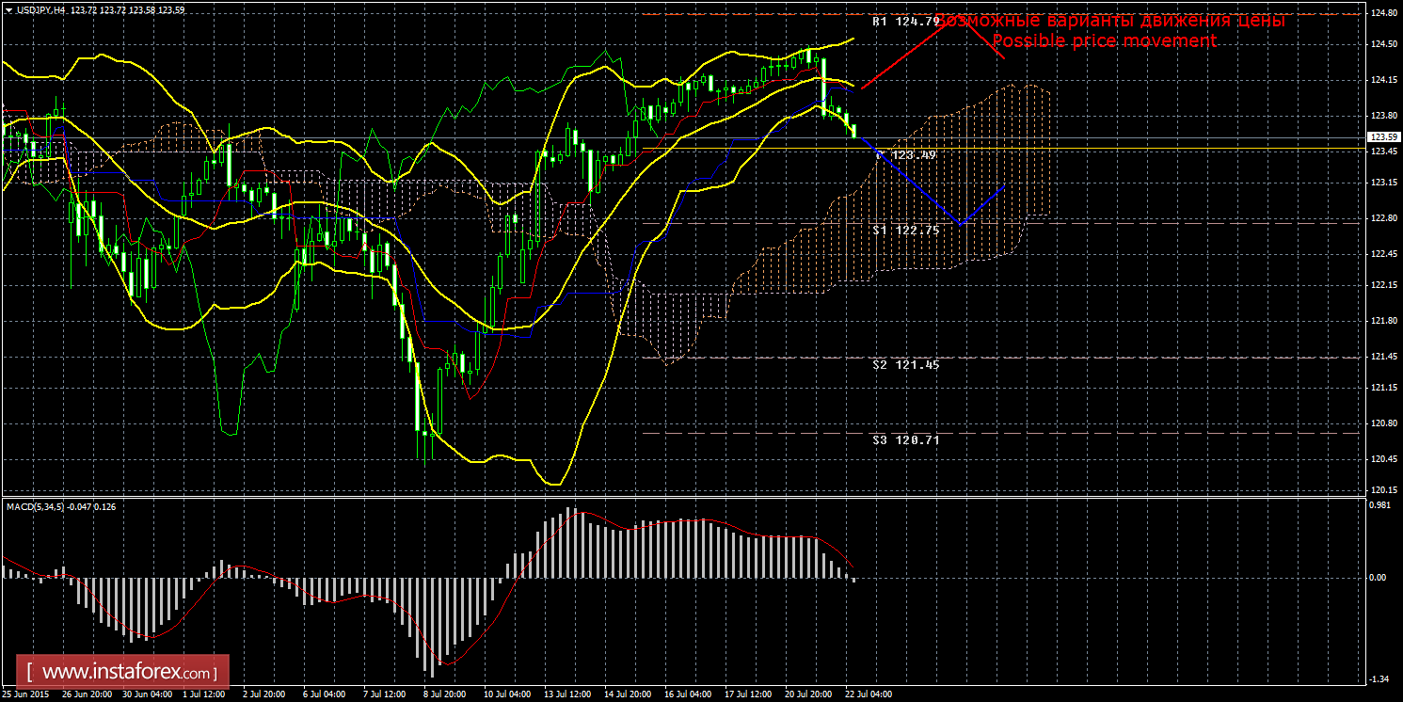Click the current price tag 123.59

[1382, 138]
